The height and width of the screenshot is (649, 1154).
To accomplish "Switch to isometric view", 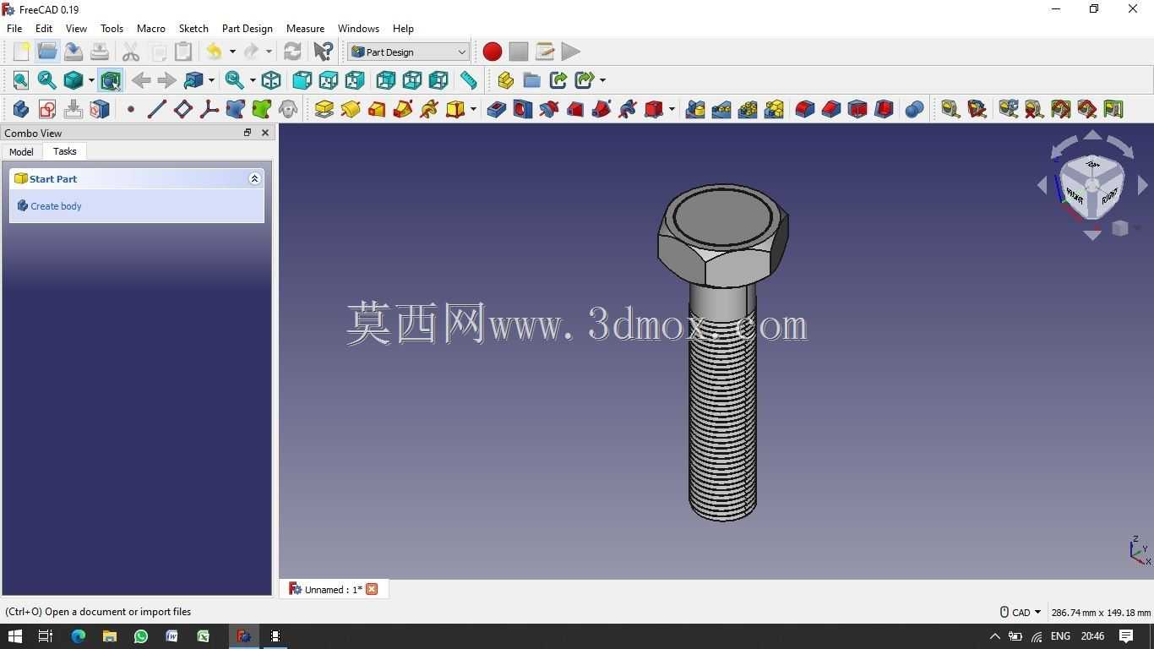I will pyautogui.click(x=271, y=80).
